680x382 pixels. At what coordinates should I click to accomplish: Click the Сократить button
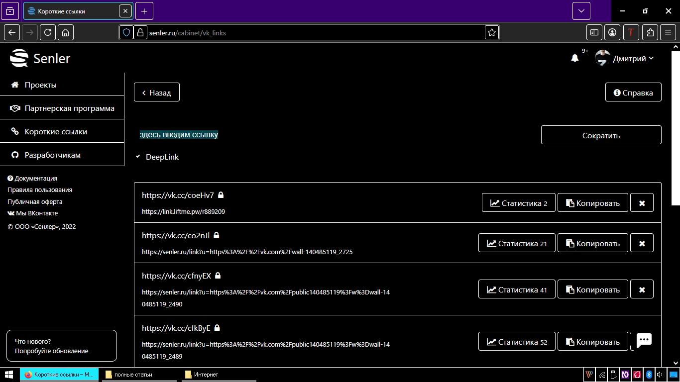[x=601, y=135]
